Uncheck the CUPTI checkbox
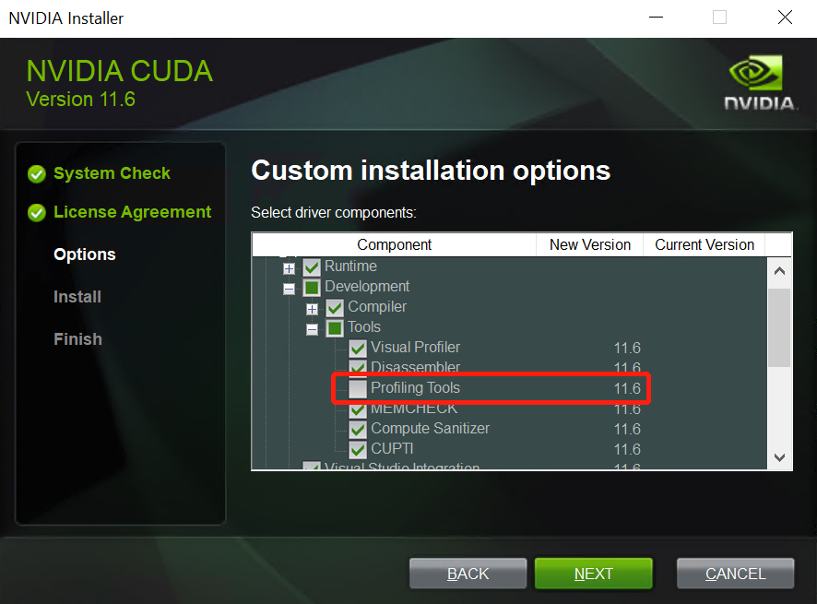 tap(358, 449)
